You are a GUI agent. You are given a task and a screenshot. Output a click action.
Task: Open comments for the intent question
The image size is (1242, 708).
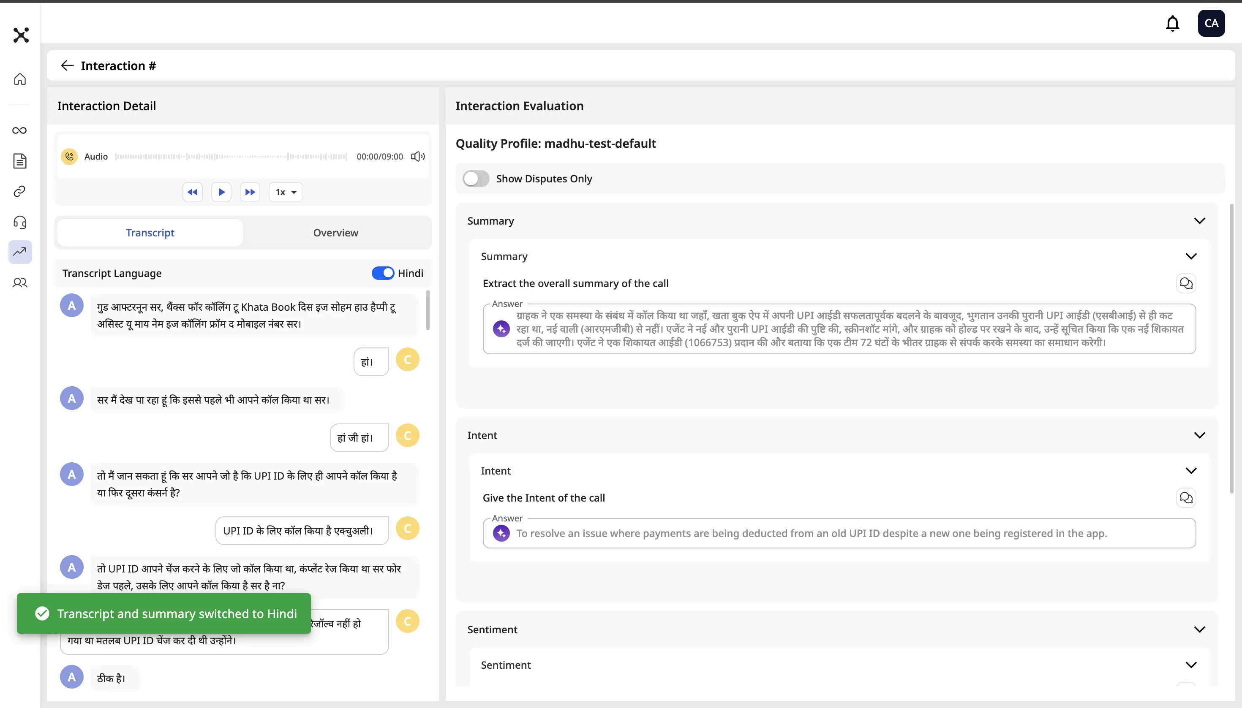1186,498
